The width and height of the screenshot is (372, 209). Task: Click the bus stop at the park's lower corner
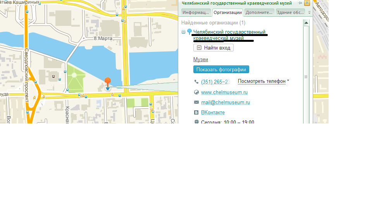click(67, 90)
